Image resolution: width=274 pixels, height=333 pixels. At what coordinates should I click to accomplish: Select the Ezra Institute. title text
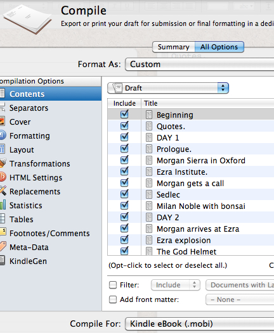tap(182, 172)
